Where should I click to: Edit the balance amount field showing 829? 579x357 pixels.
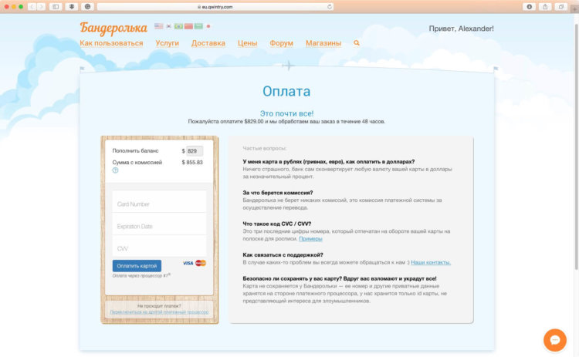click(195, 151)
